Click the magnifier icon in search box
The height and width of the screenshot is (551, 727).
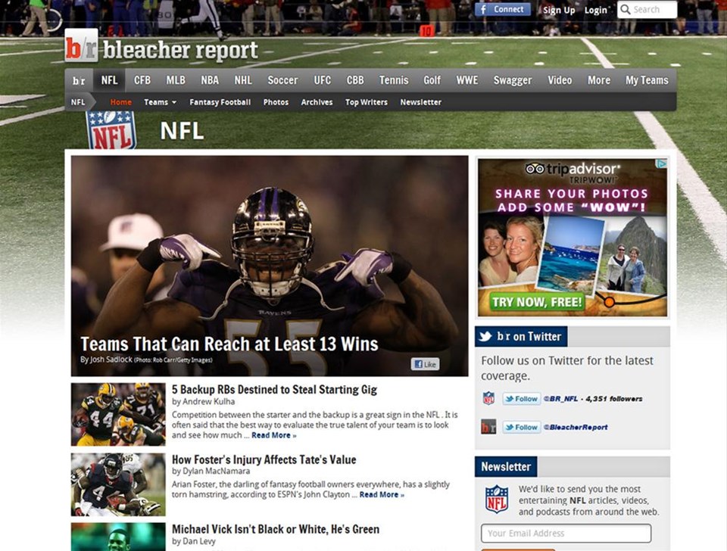point(626,9)
